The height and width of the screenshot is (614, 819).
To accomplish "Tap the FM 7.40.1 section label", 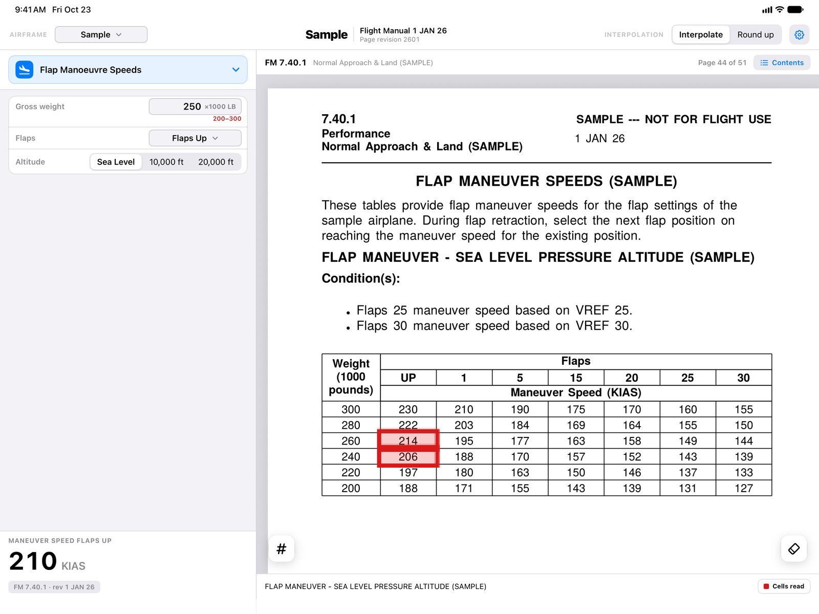I will (286, 63).
